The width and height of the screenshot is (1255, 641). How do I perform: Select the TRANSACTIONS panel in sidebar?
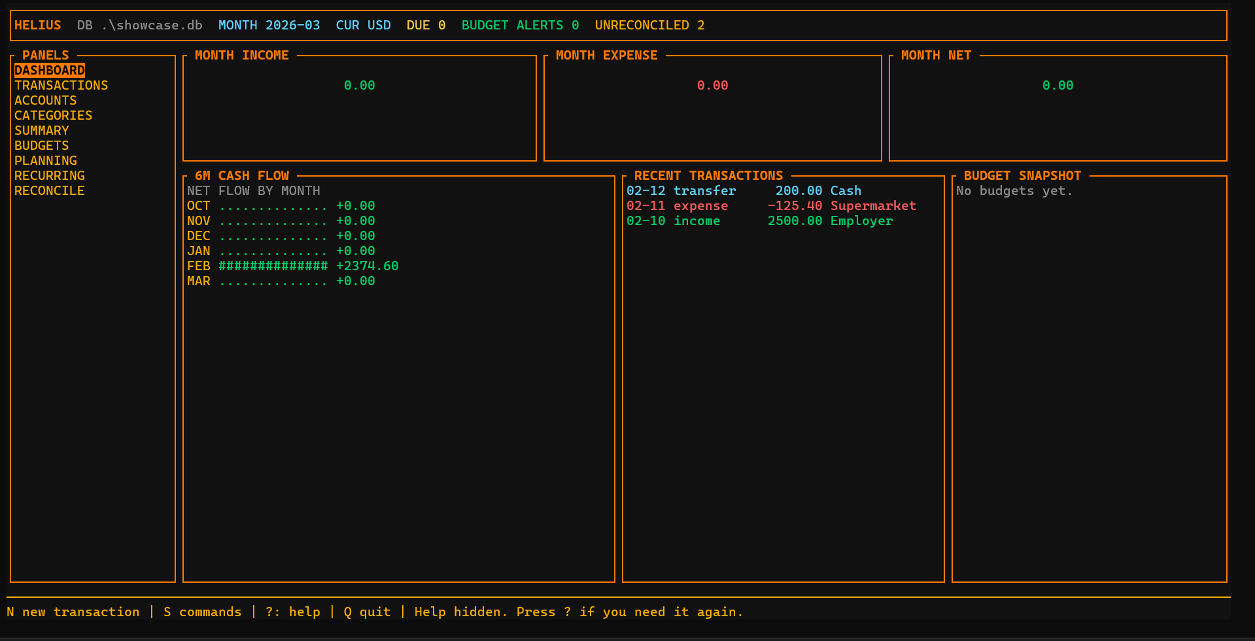tap(61, 85)
